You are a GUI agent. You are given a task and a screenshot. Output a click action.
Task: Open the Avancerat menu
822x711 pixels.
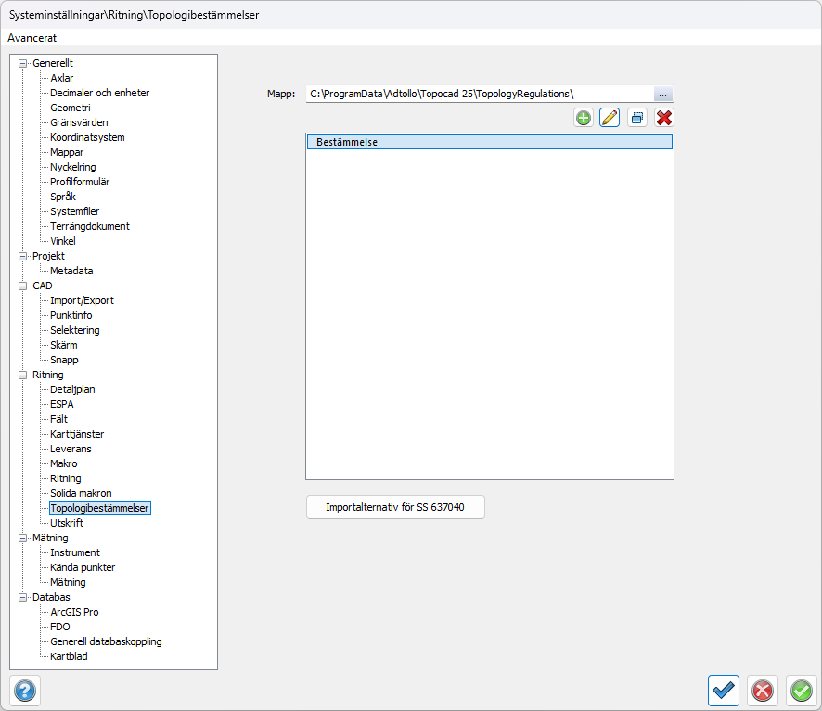pos(32,38)
